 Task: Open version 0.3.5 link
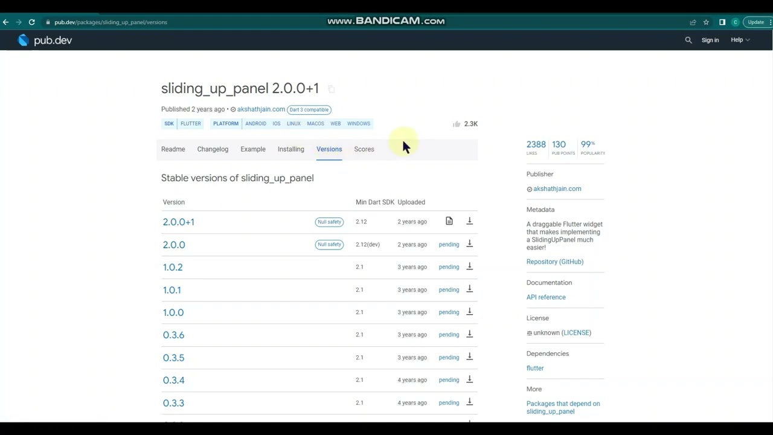[x=173, y=358]
